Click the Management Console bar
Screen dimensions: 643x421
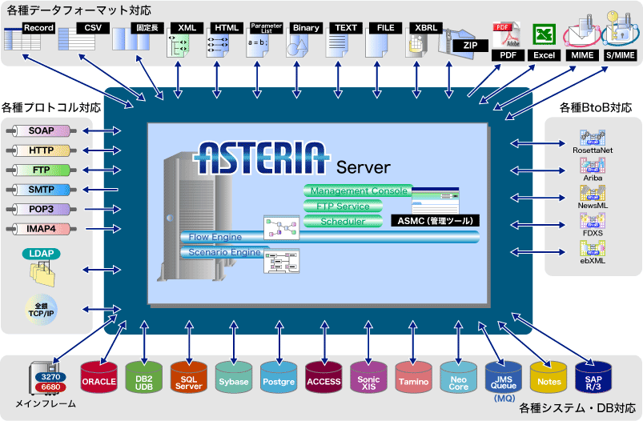[x=358, y=191]
